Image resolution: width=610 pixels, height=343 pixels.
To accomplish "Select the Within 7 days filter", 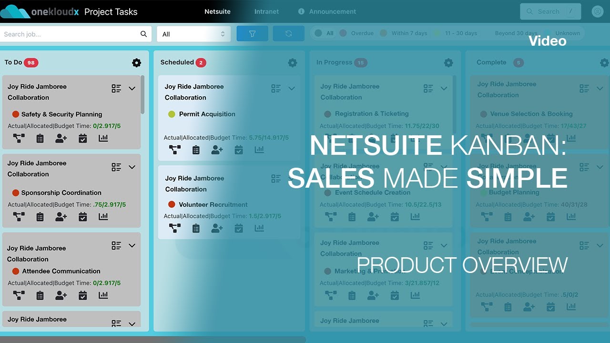I will point(404,33).
